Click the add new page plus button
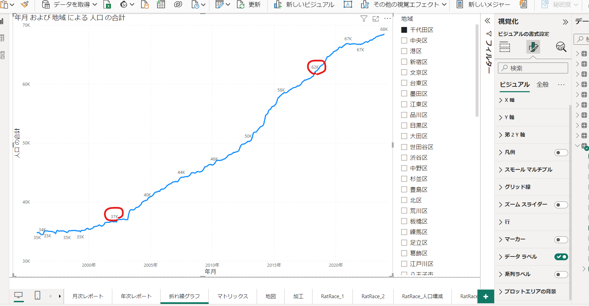 [486, 296]
